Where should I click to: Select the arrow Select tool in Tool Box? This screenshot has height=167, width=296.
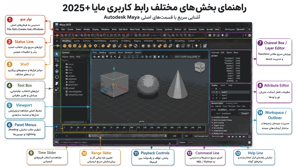click(57, 54)
